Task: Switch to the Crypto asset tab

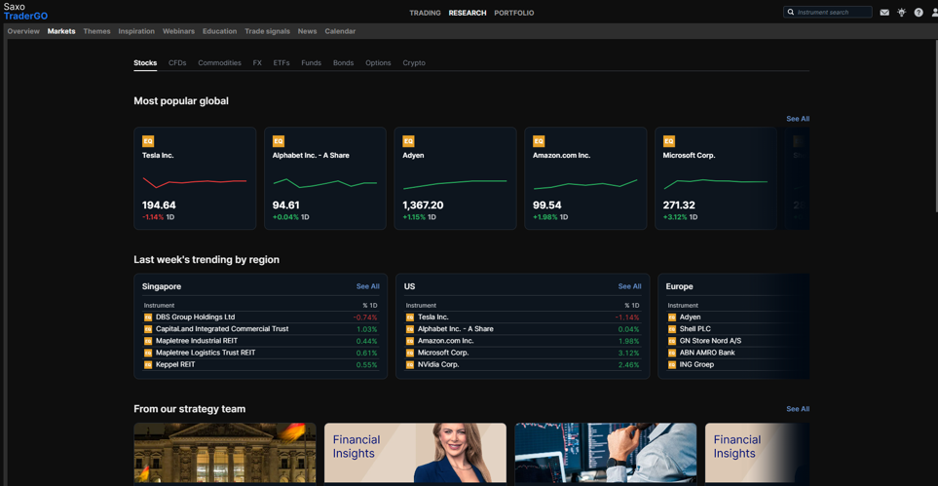Action: click(414, 63)
